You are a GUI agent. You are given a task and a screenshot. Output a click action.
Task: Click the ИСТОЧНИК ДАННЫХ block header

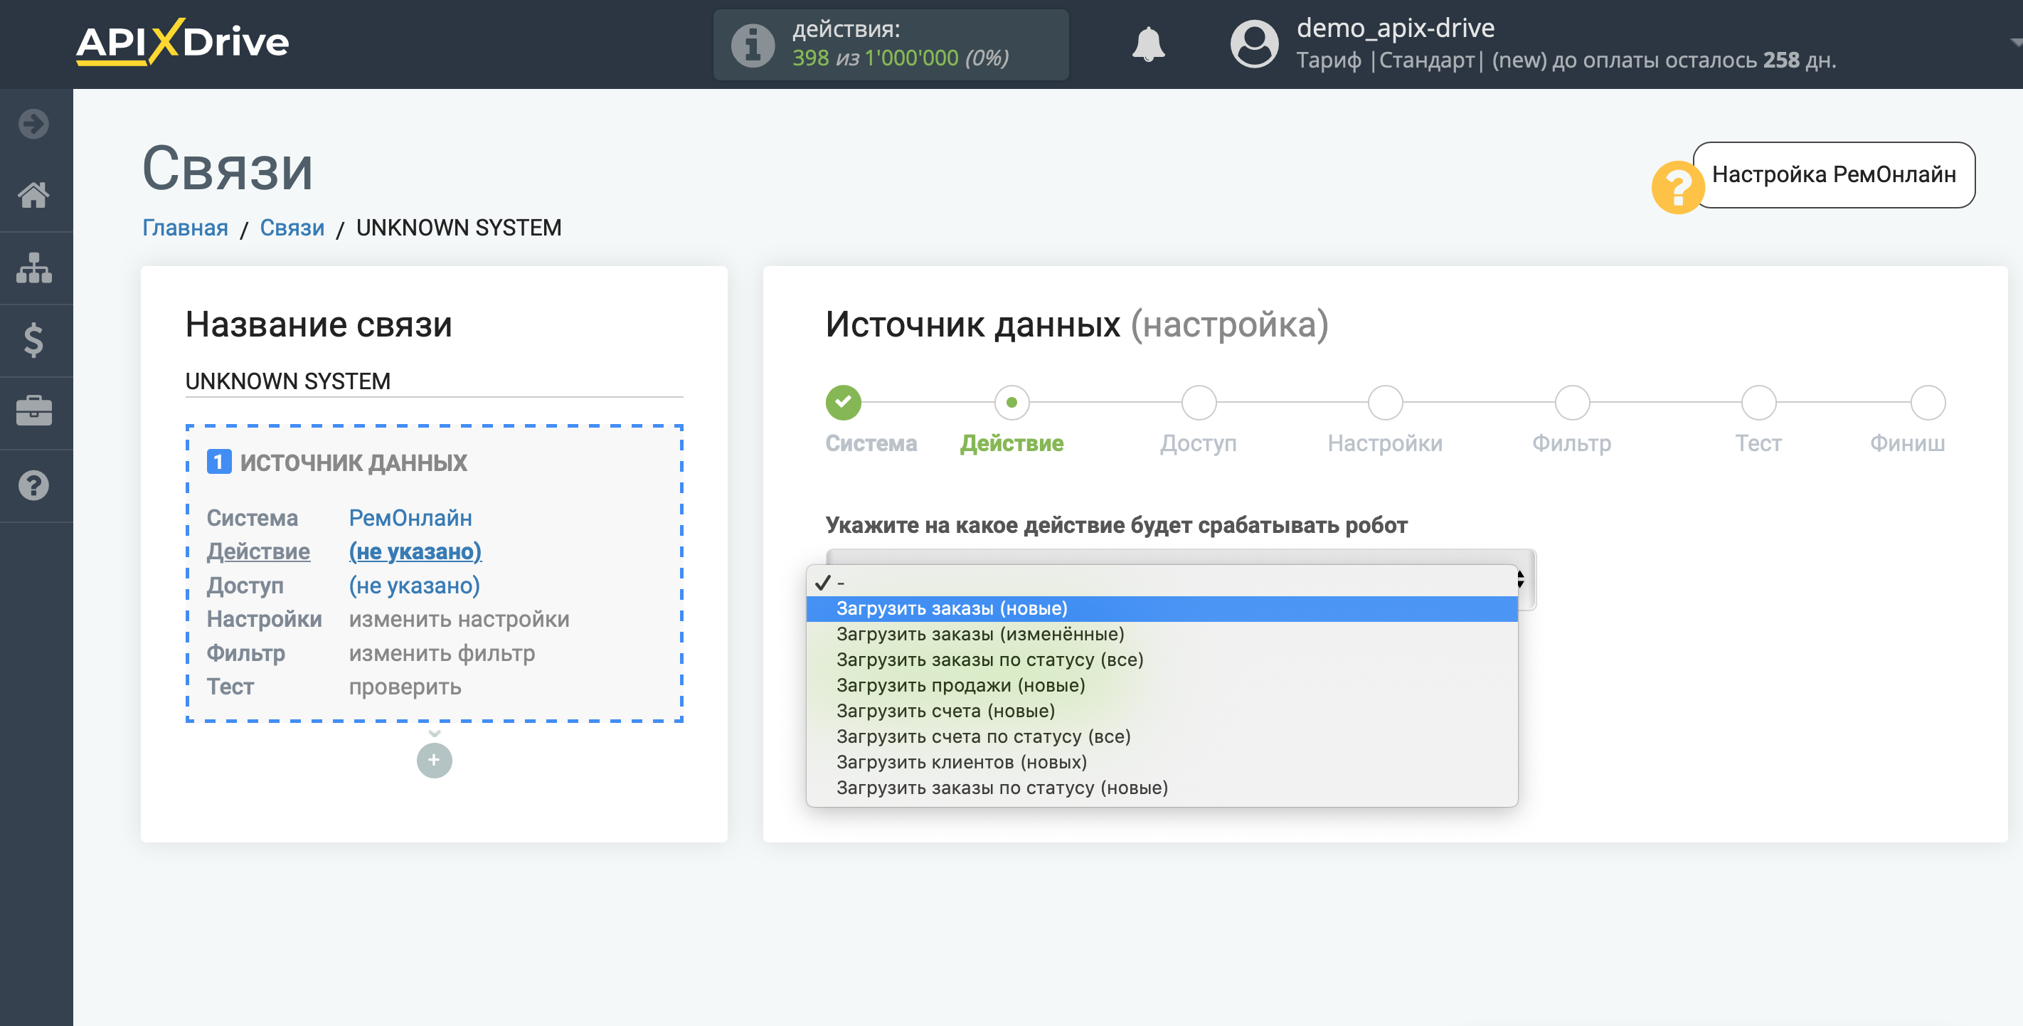coord(354,462)
